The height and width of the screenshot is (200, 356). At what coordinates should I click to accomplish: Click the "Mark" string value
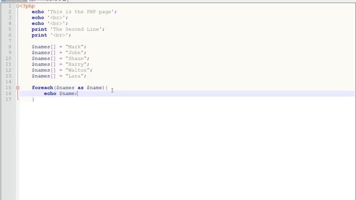75,47
